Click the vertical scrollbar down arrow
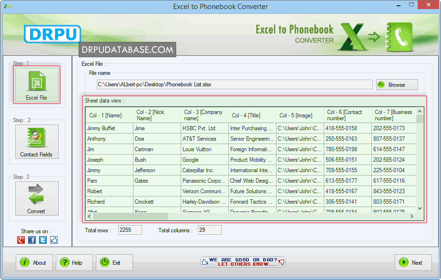The width and height of the screenshot is (441, 280). coord(420,208)
